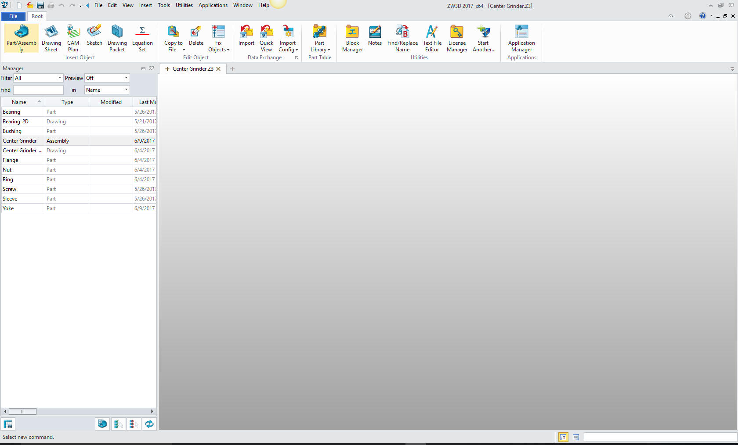
Task: Open Import Config tool
Action: tap(288, 38)
